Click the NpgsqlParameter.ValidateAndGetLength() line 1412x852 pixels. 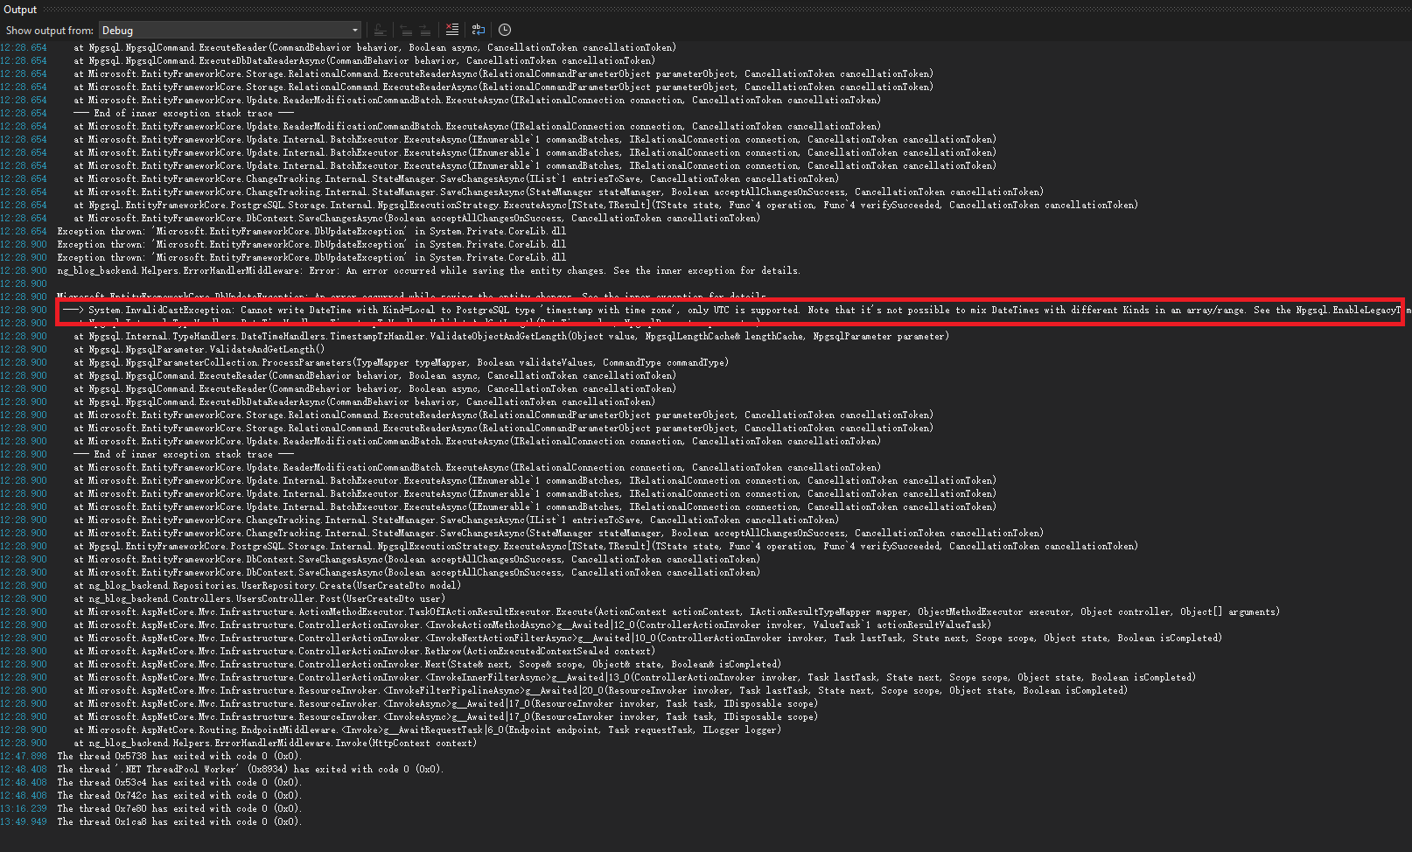pyautogui.click(x=199, y=350)
